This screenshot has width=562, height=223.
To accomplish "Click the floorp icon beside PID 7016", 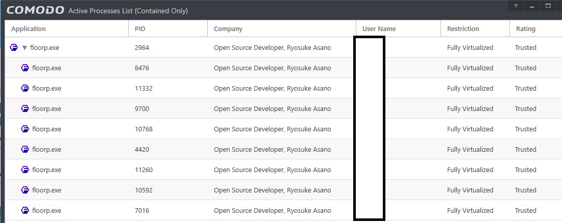I will click(x=25, y=210).
